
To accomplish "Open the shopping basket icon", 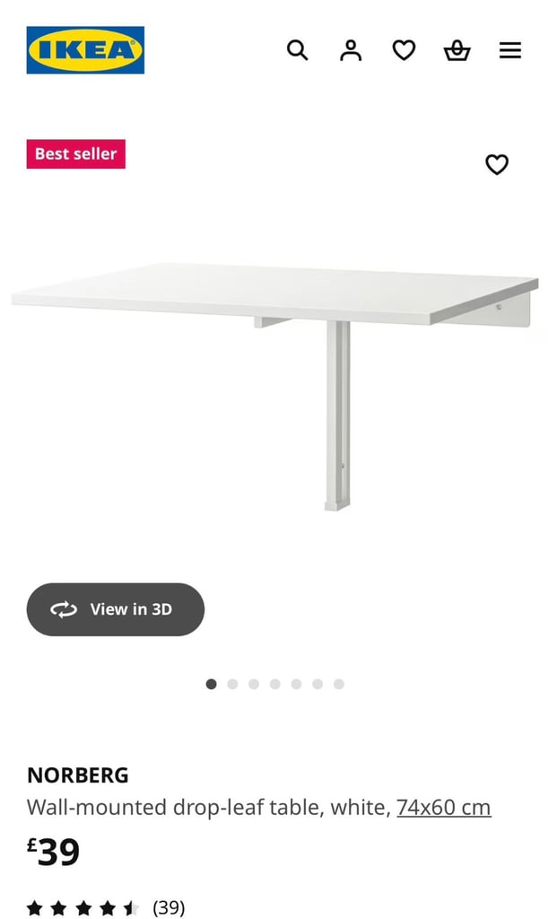I will pos(457,50).
